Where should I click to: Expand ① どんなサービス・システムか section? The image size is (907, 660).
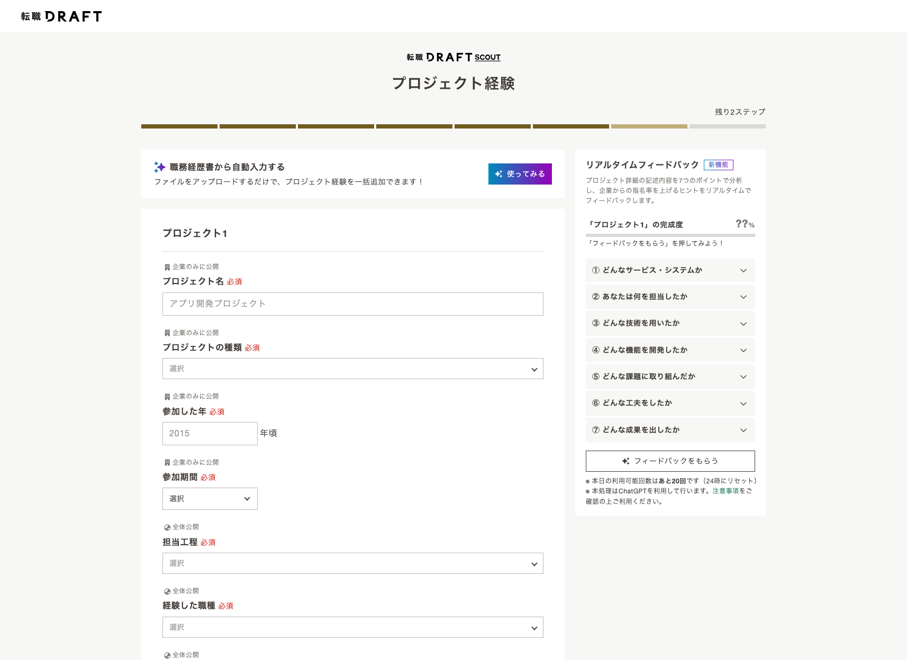point(670,270)
